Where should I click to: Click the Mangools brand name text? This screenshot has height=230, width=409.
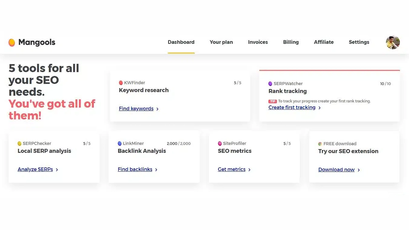pos(37,43)
